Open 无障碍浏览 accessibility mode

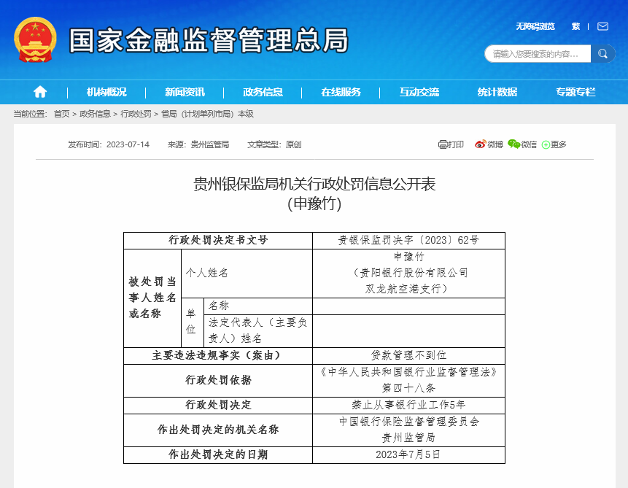tap(535, 26)
